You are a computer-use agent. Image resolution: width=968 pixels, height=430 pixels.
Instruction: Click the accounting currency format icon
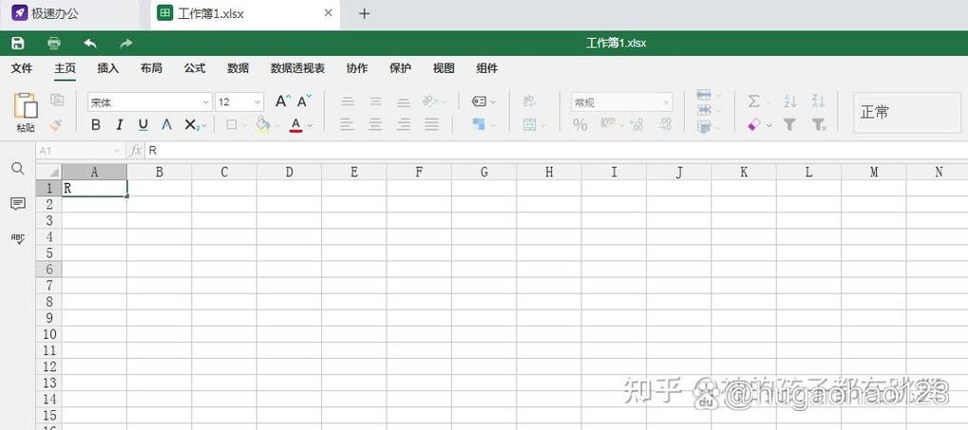click(608, 124)
